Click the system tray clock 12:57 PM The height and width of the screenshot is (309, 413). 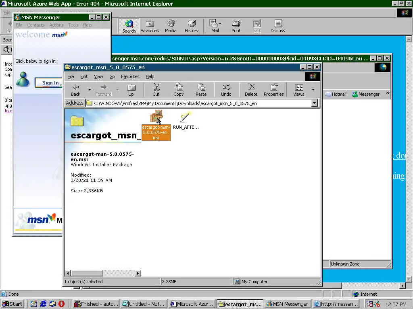(x=396, y=304)
